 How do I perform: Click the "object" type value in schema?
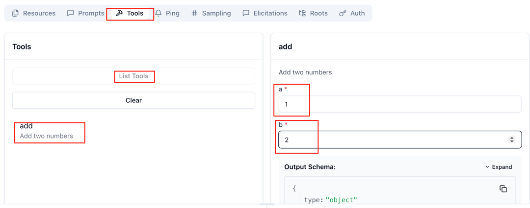click(341, 200)
